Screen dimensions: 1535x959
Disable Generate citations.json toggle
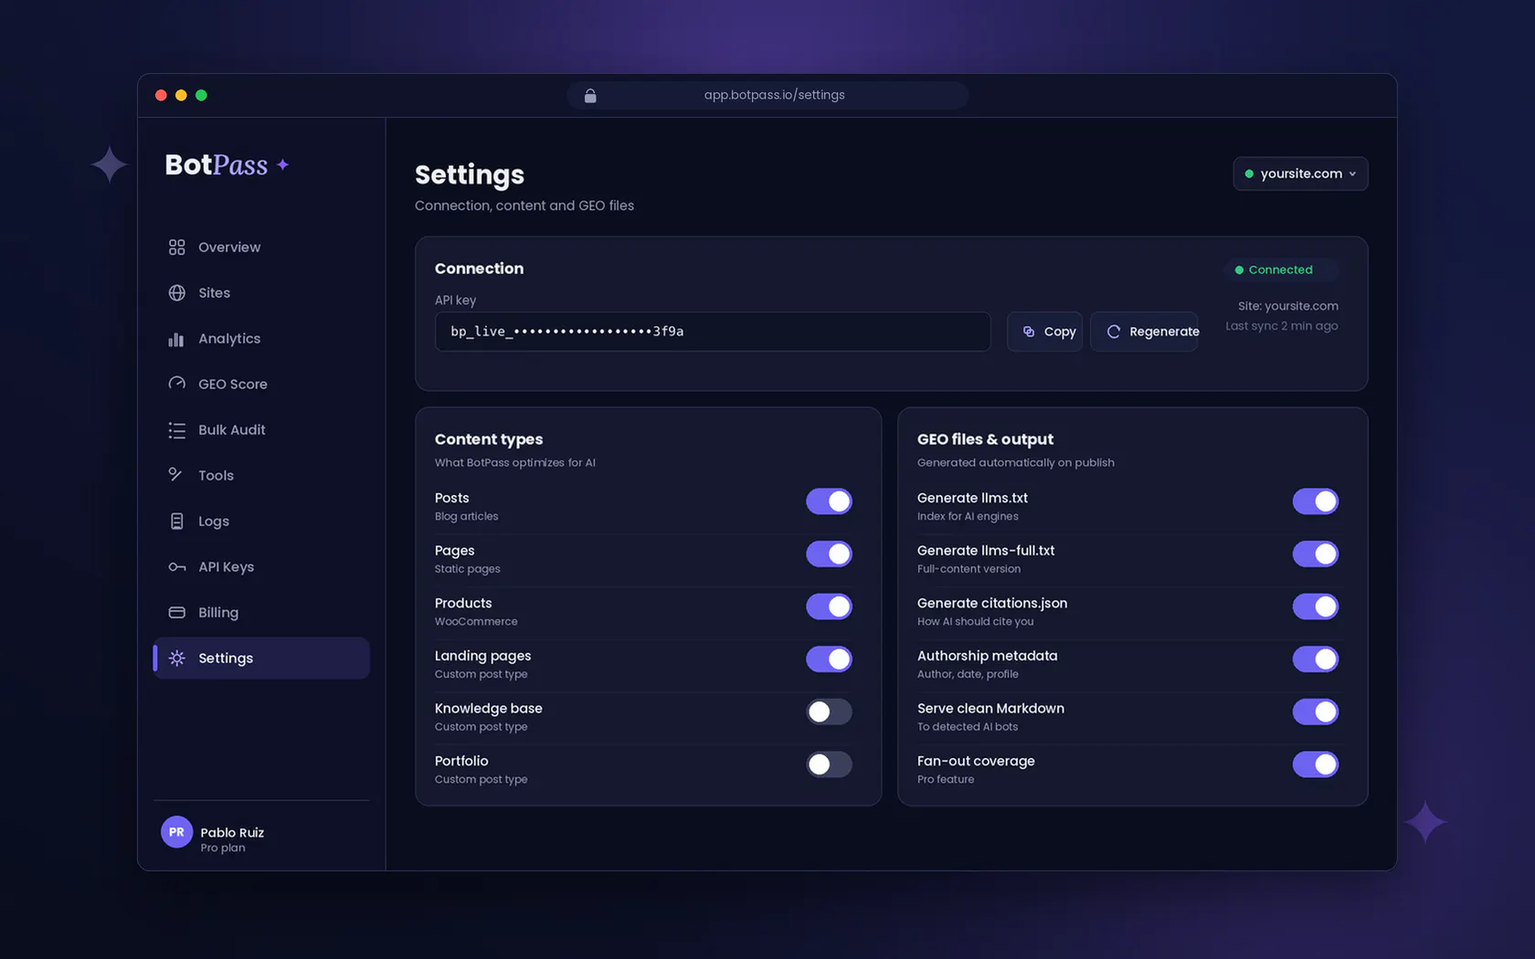pyautogui.click(x=1316, y=606)
